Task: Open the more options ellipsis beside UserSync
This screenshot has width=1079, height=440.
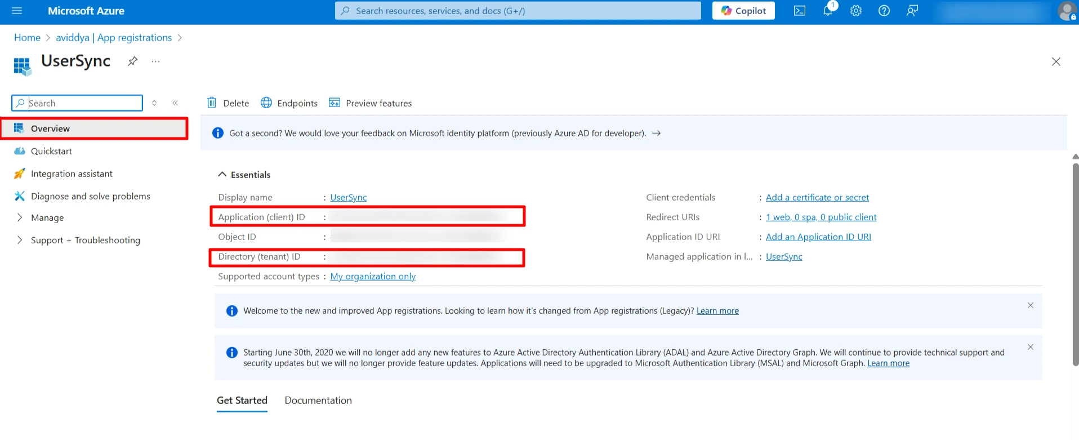Action: click(155, 61)
